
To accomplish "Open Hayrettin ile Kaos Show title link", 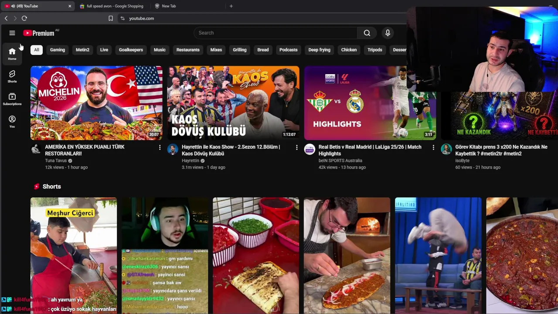I will tap(231, 150).
